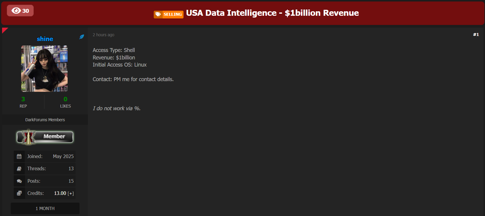This screenshot has width=485, height=216.
Task: Click the eye views counter badge
Action: point(20,11)
